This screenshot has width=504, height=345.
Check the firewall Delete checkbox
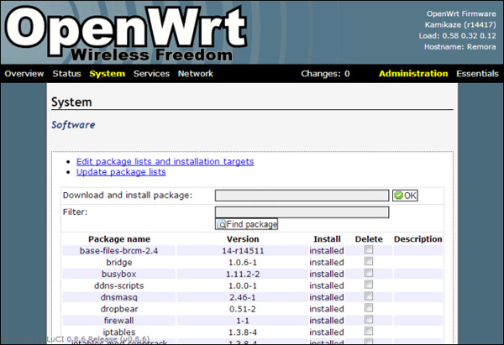[x=369, y=321]
